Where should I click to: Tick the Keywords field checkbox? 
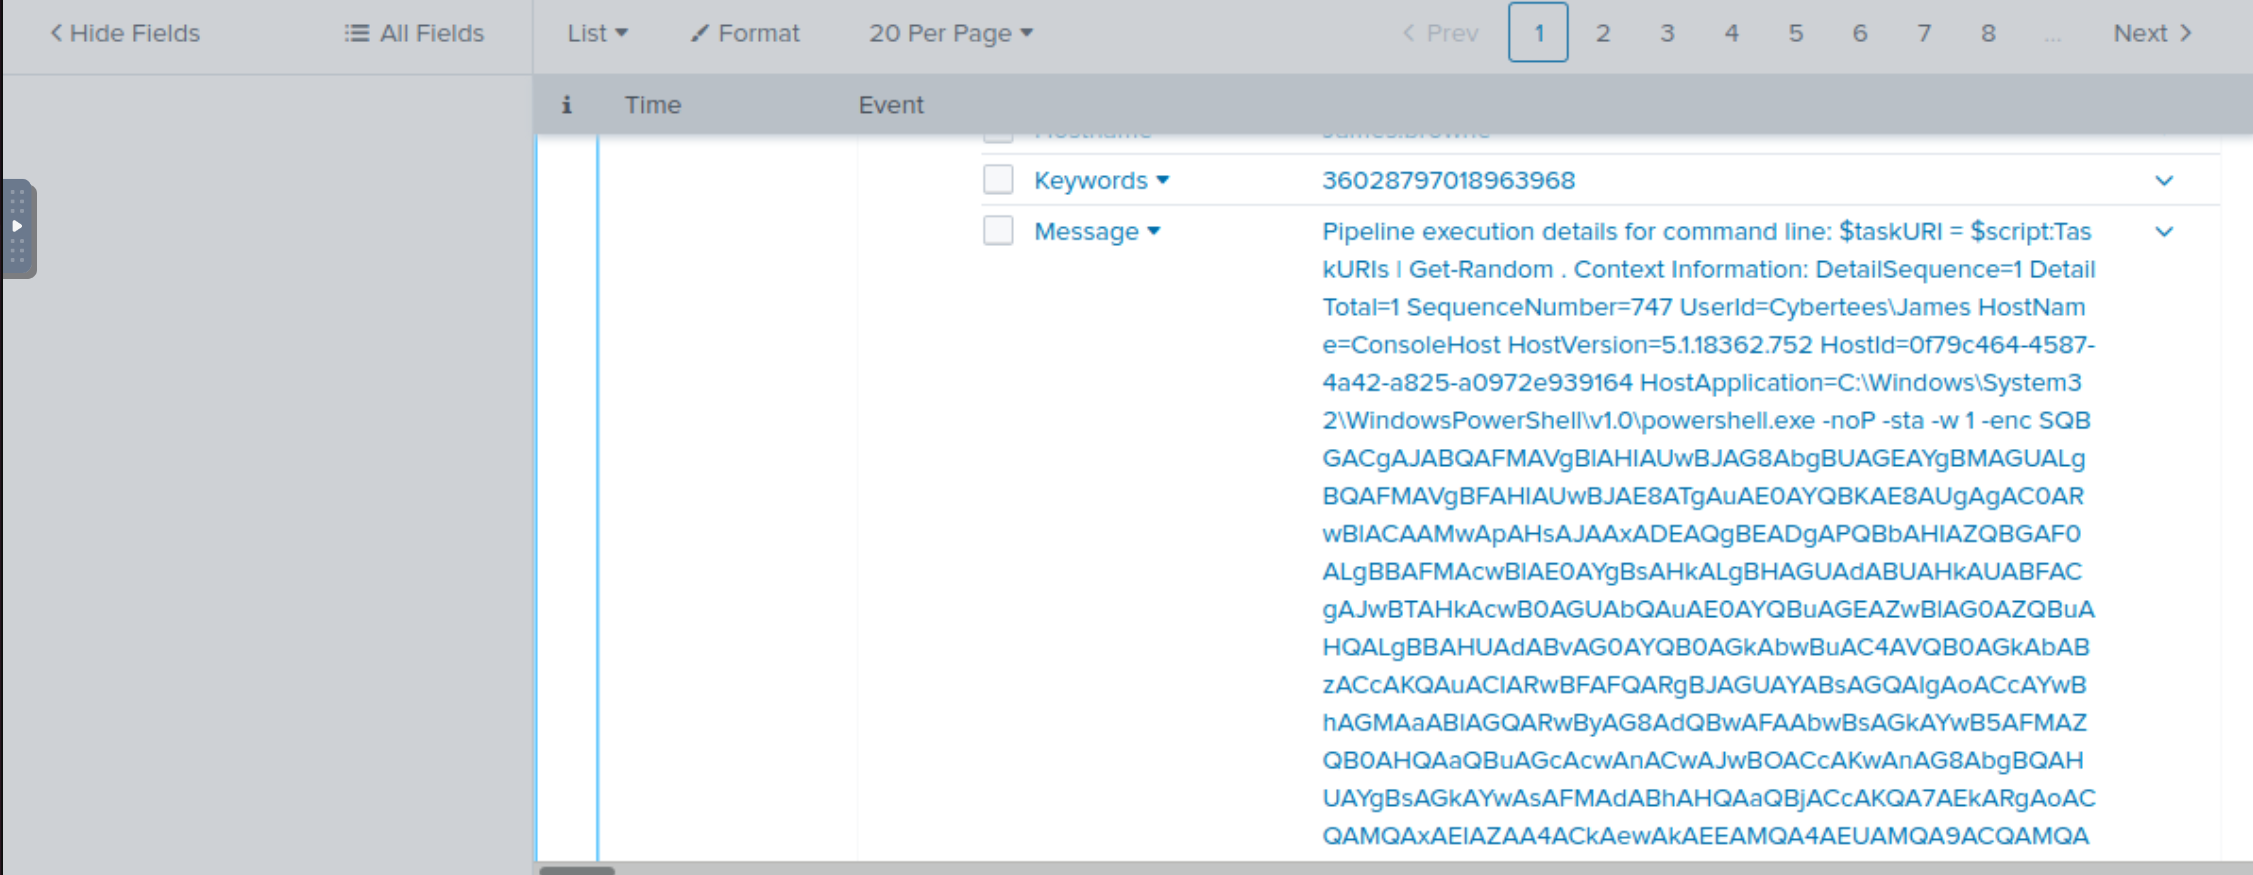[x=998, y=179]
